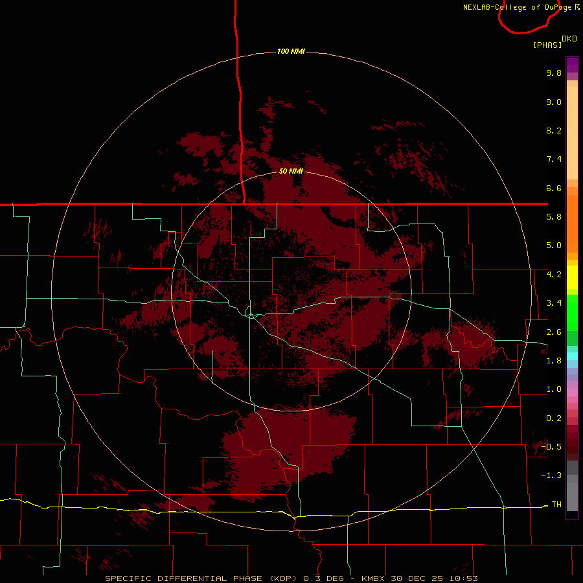This screenshot has width=583, height=583.
Task: Select the 1.8 legend scale value
Action: (x=554, y=361)
